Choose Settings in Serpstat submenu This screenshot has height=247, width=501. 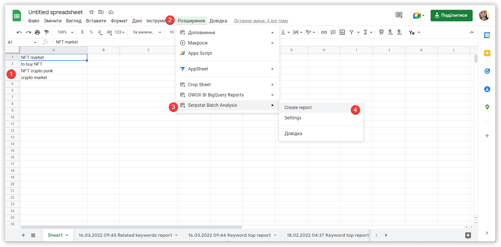(x=321, y=118)
